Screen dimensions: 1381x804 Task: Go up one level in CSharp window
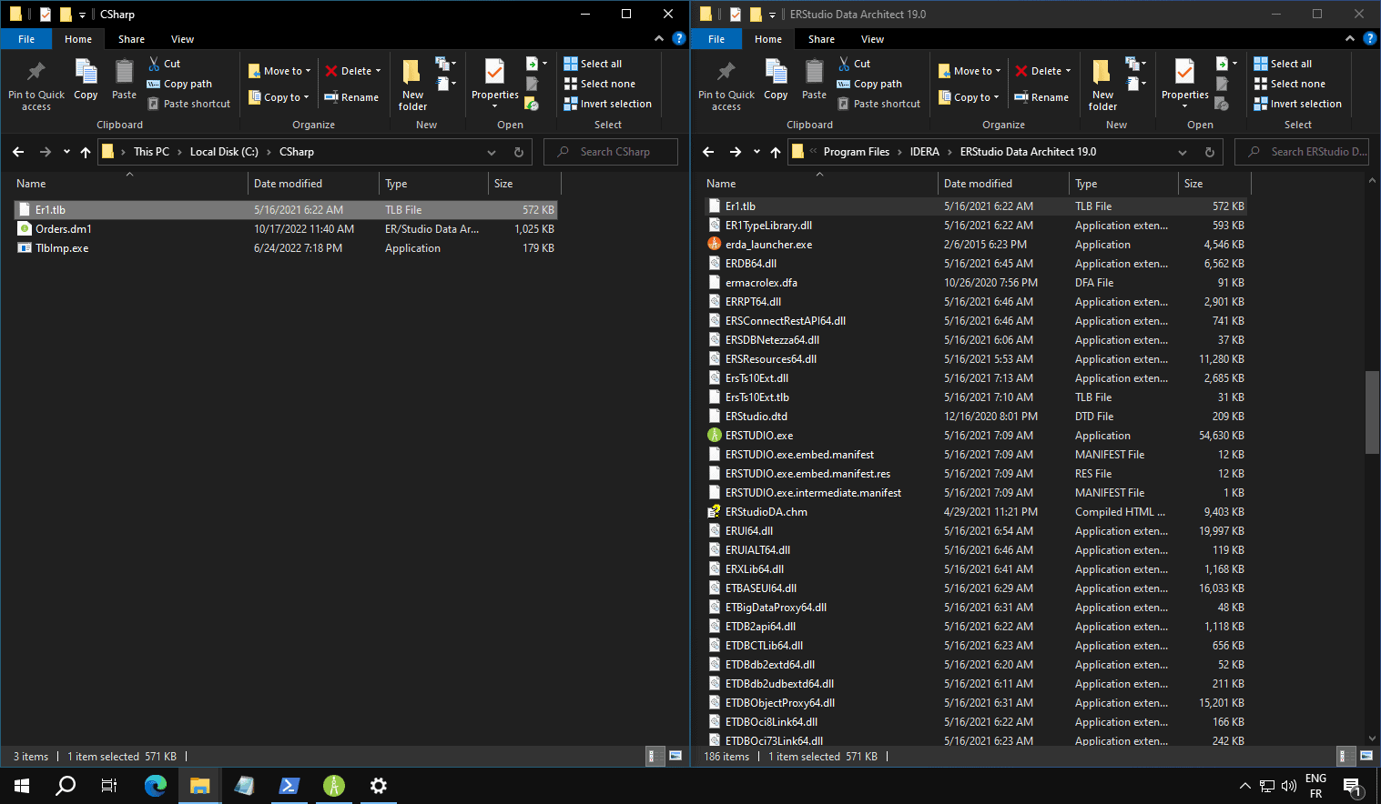click(x=86, y=152)
